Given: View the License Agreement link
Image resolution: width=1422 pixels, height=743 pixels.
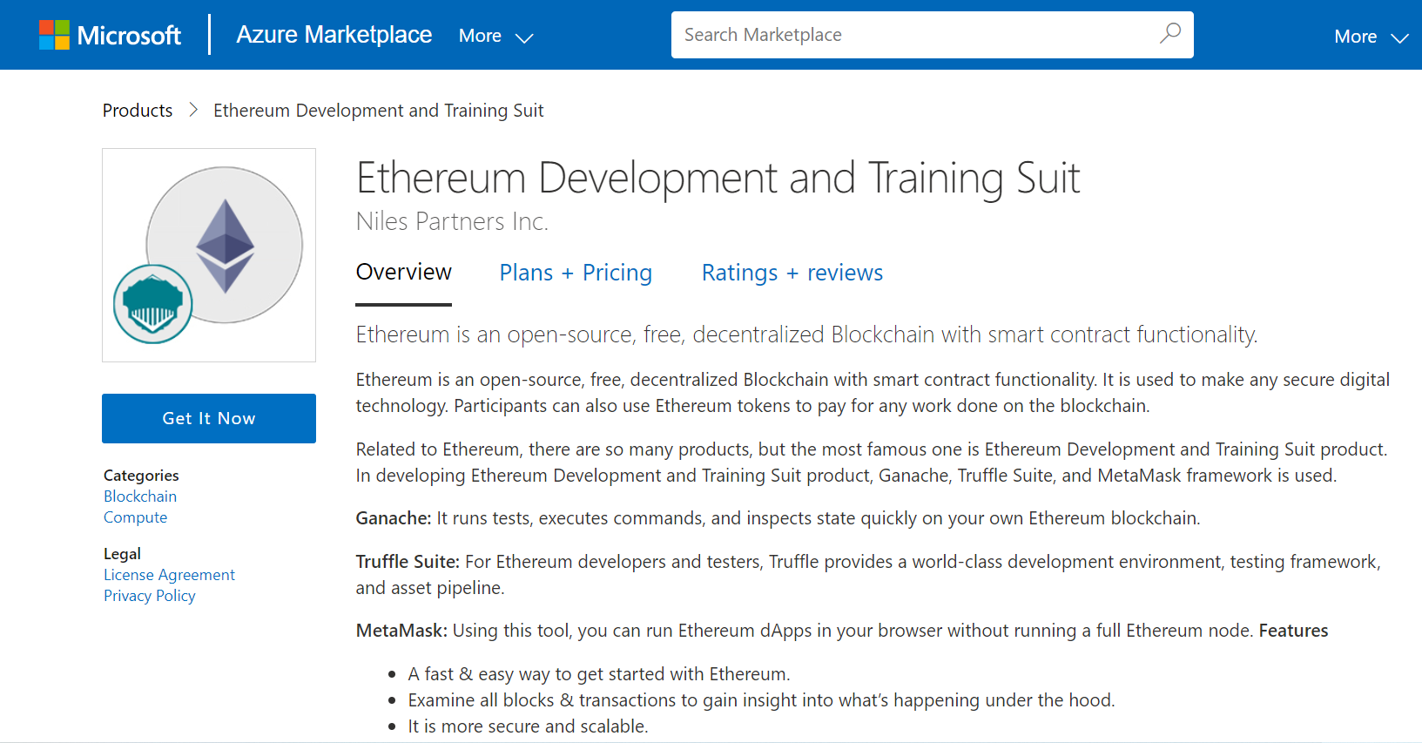Looking at the screenshot, I should pyautogui.click(x=169, y=575).
